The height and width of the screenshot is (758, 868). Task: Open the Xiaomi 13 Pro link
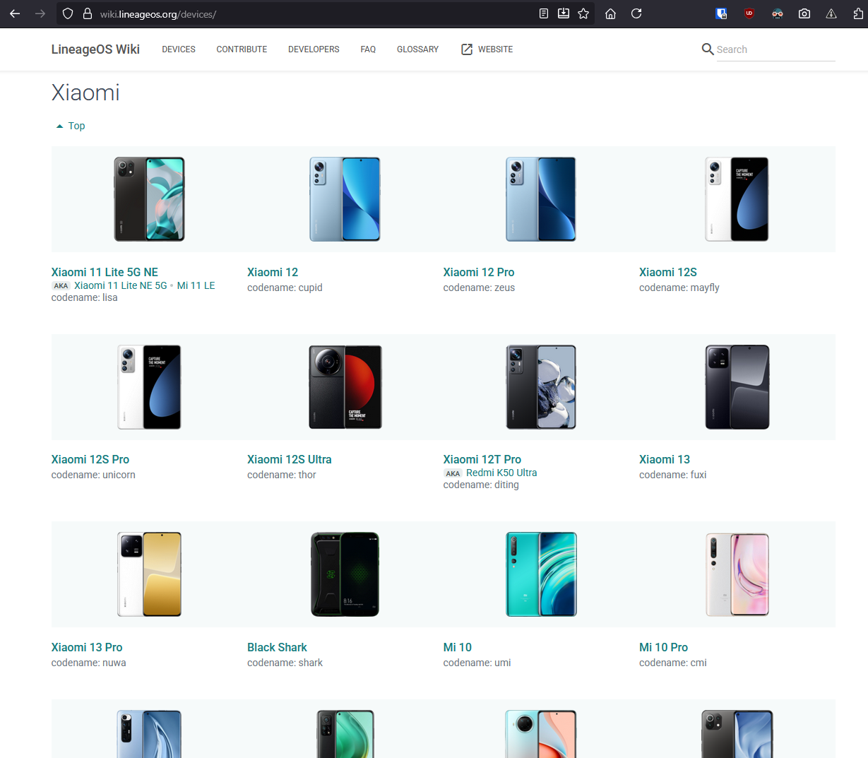click(x=87, y=647)
